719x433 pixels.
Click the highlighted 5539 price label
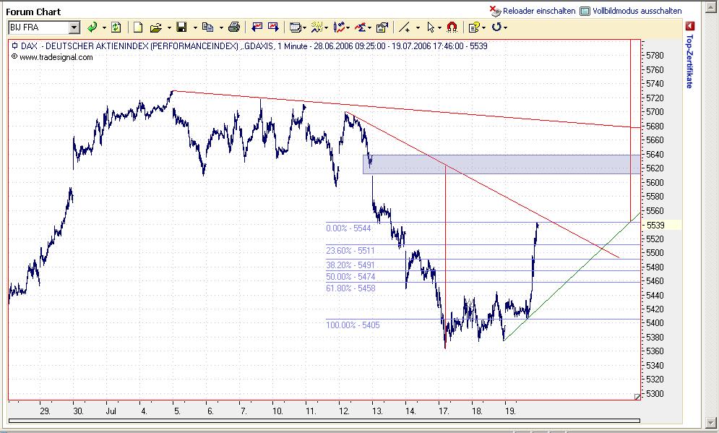(661, 225)
